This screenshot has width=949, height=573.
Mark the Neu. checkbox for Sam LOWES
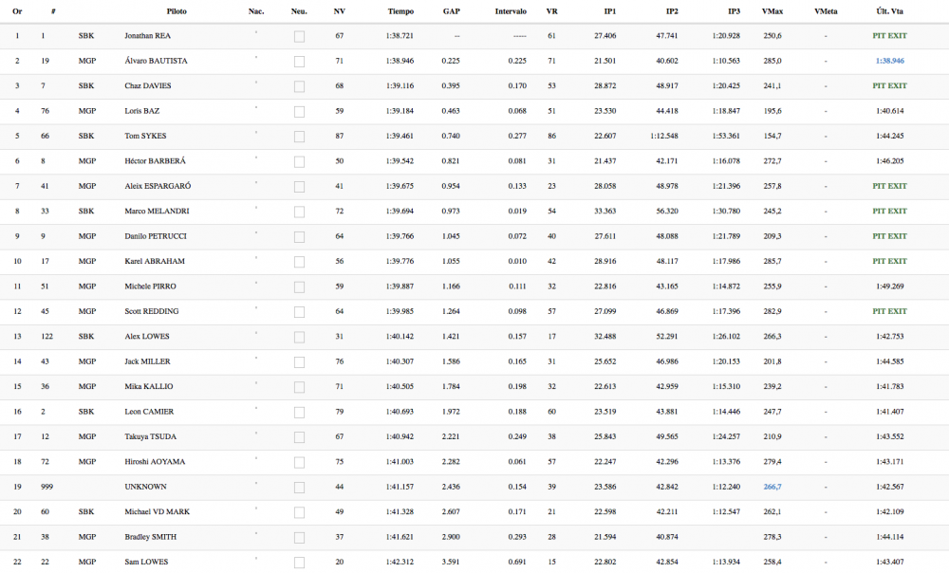pos(299,563)
